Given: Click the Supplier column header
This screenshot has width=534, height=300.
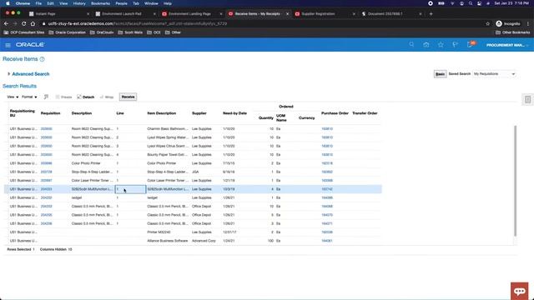Looking at the screenshot, I should point(199,113).
